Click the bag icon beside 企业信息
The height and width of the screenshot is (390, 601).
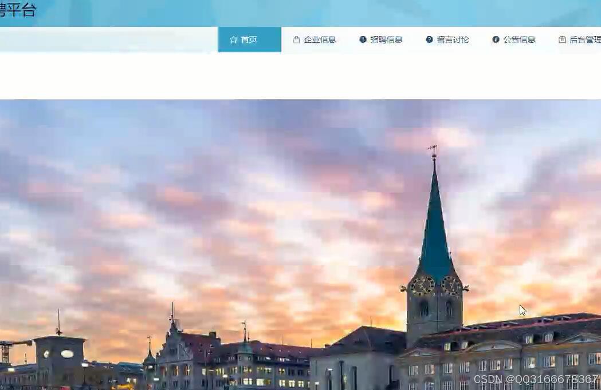coord(296,39)
